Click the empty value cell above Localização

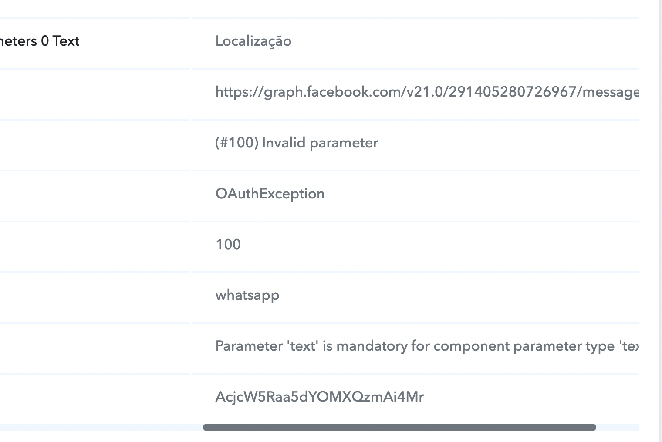[x=415, y=8]
